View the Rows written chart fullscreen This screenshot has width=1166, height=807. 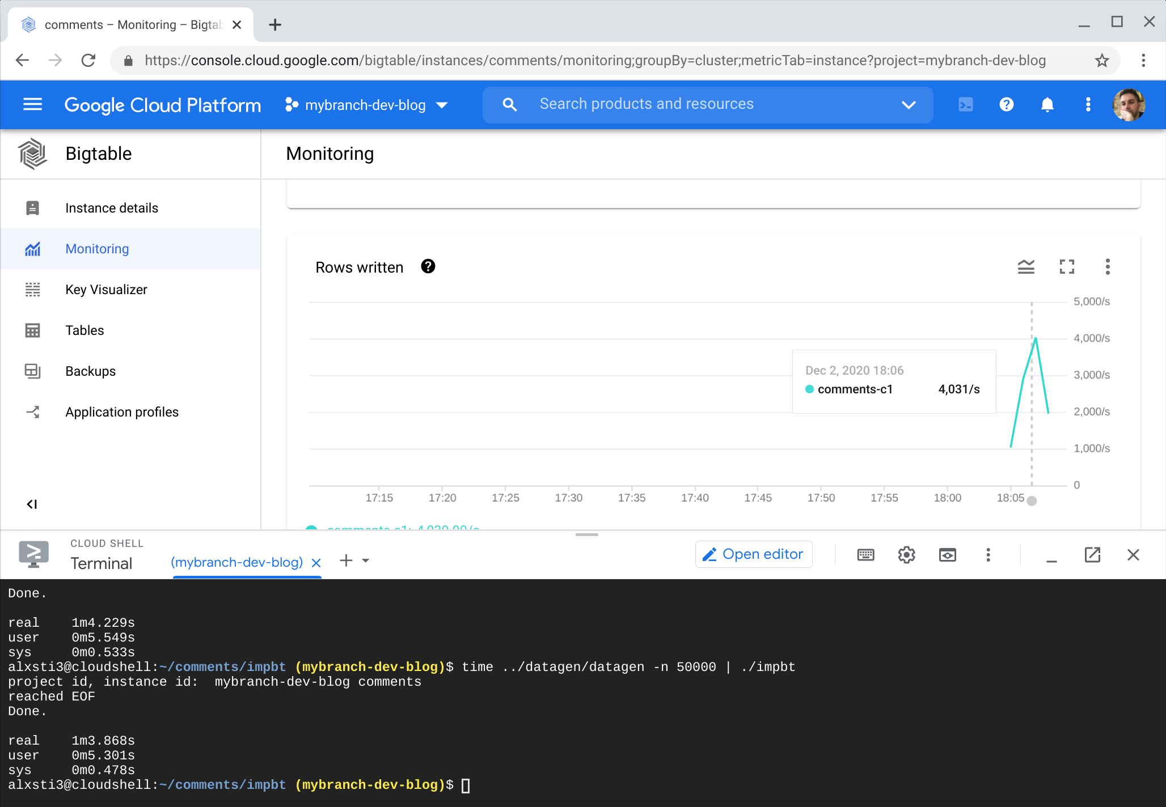(x=1067, y=266)
